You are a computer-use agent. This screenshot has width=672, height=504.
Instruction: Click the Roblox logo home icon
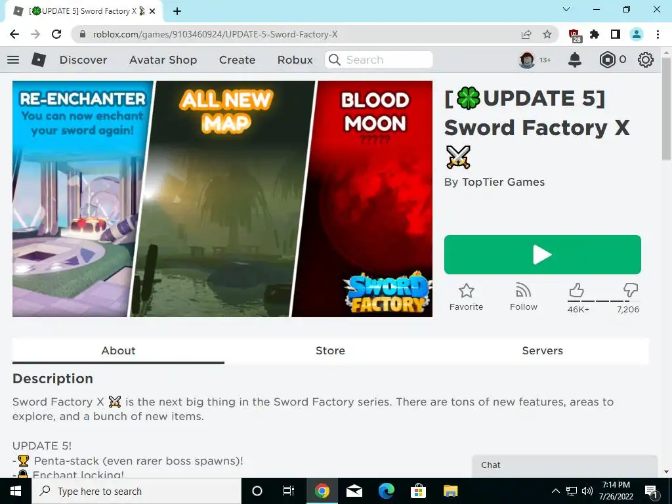tap(39, 60)
